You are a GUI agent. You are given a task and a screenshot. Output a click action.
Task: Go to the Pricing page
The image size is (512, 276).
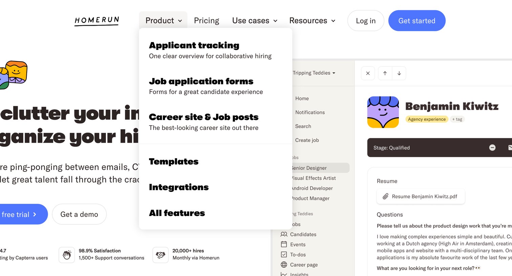click(x=207, y=21)
